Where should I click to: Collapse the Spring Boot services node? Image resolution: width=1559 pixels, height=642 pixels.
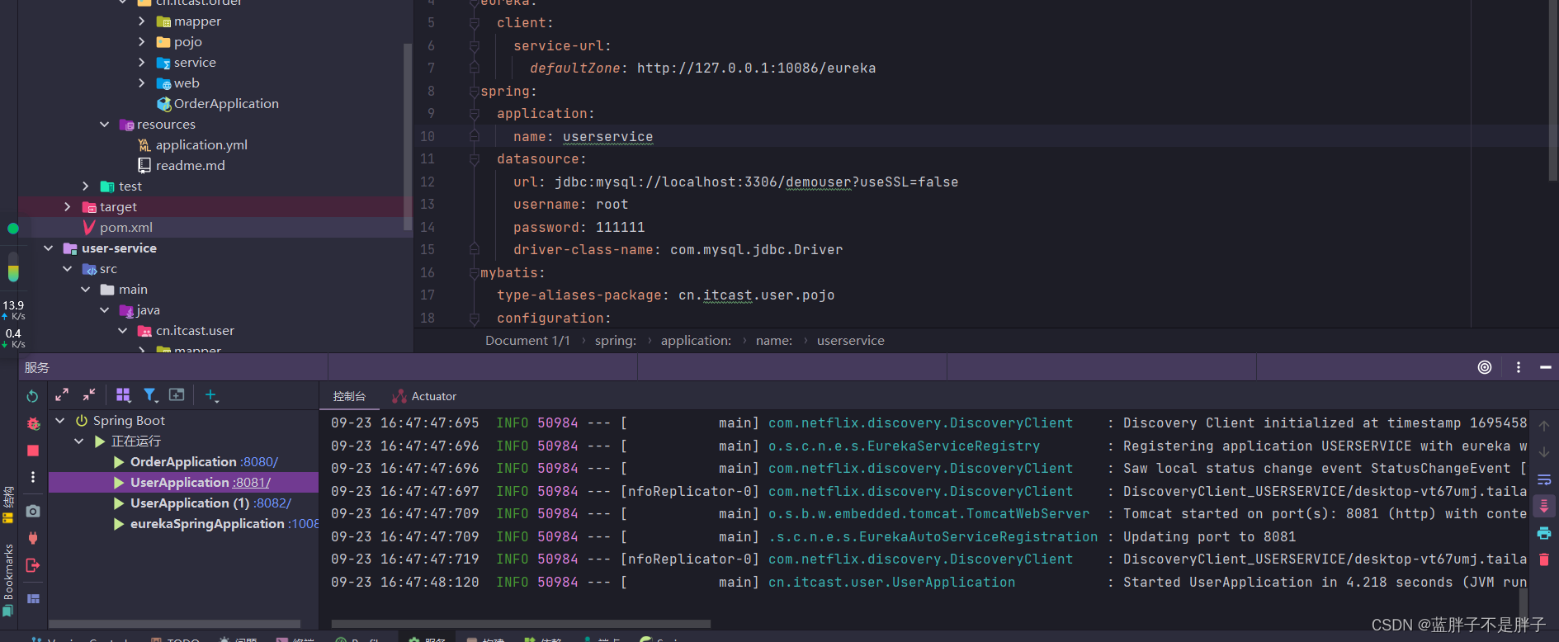(60, 421)
